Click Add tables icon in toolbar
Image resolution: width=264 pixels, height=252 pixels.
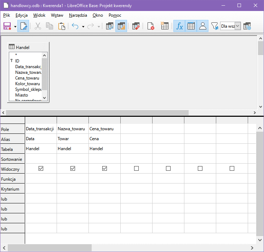click(165, 26)
